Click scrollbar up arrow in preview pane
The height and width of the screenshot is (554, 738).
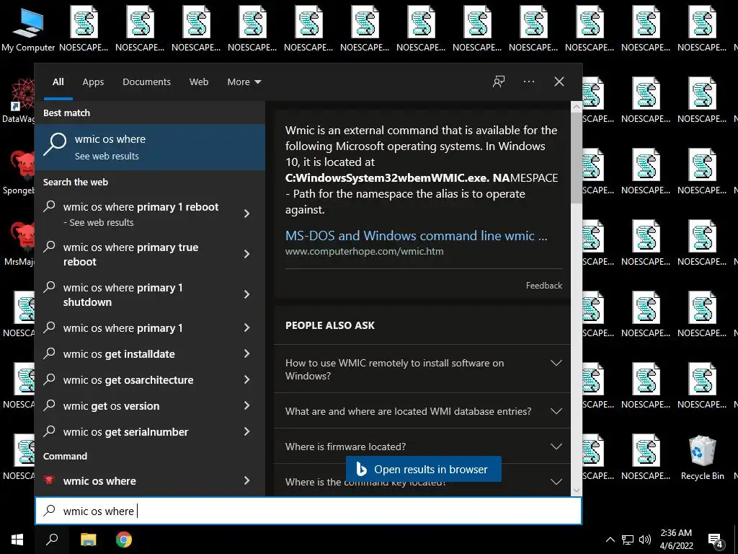coord(576,107)
